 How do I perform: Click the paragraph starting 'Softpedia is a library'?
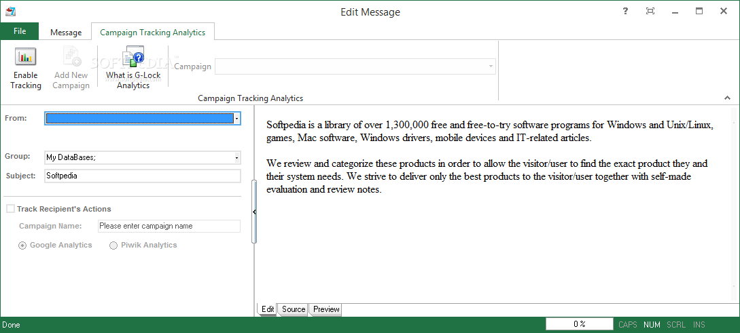[x=490, y=132]
